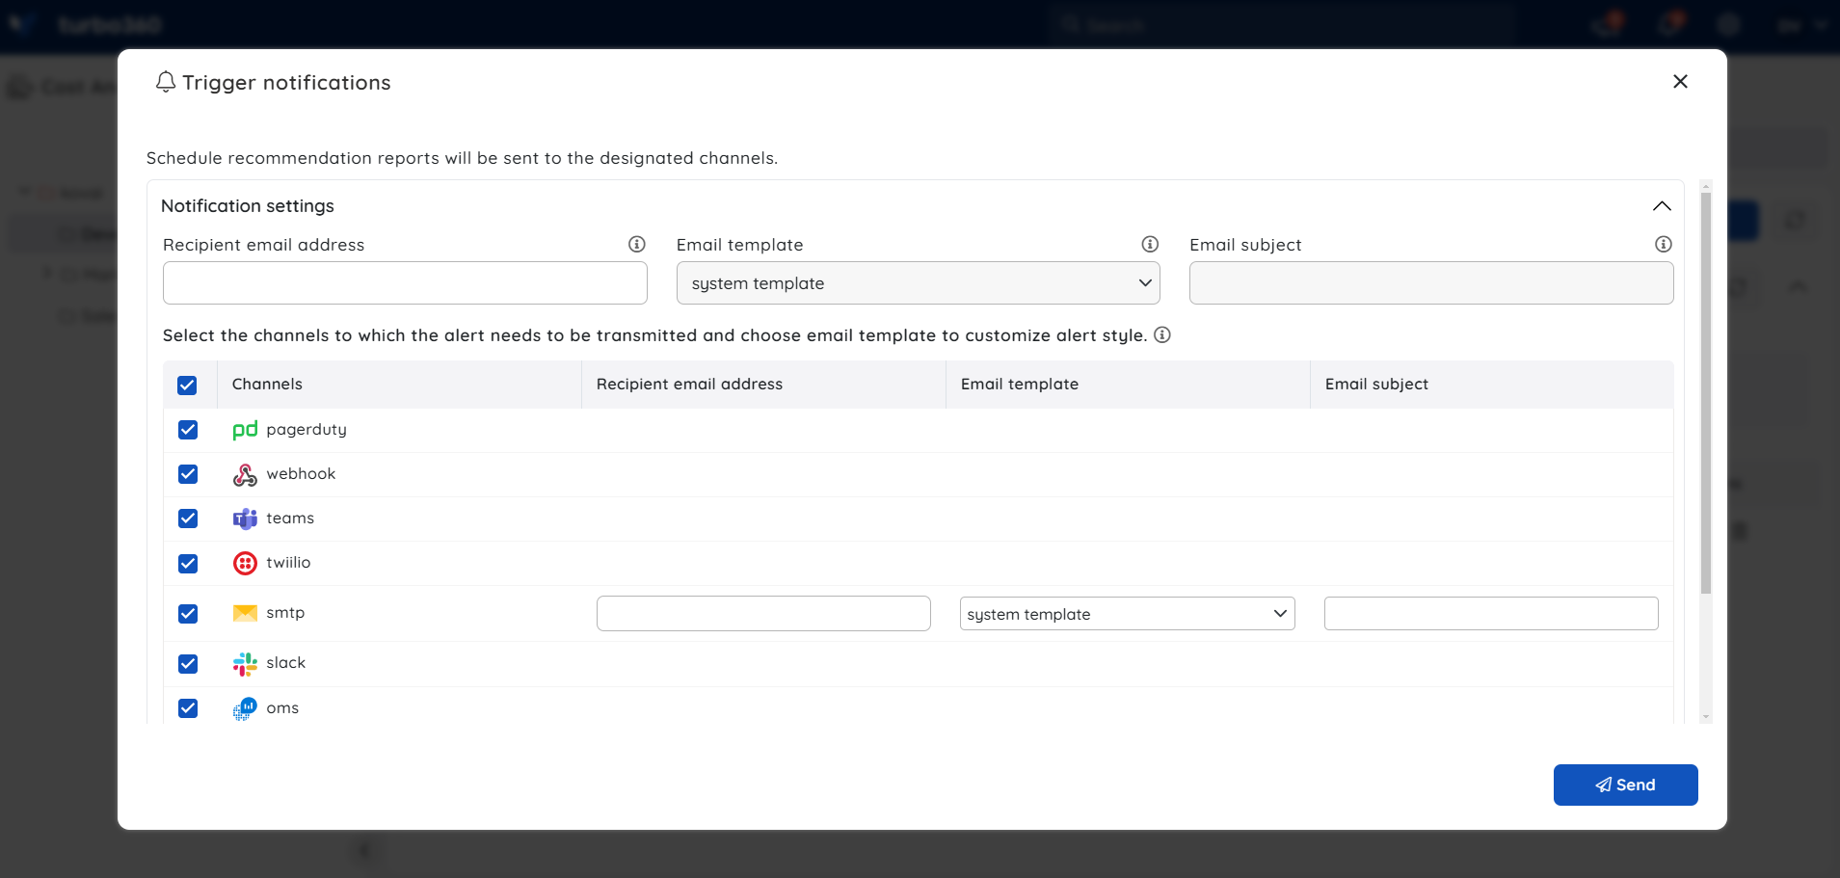Click info icon after channel selection instructions
This screenshot has height=878, width=1840.
click(1162, 334)
